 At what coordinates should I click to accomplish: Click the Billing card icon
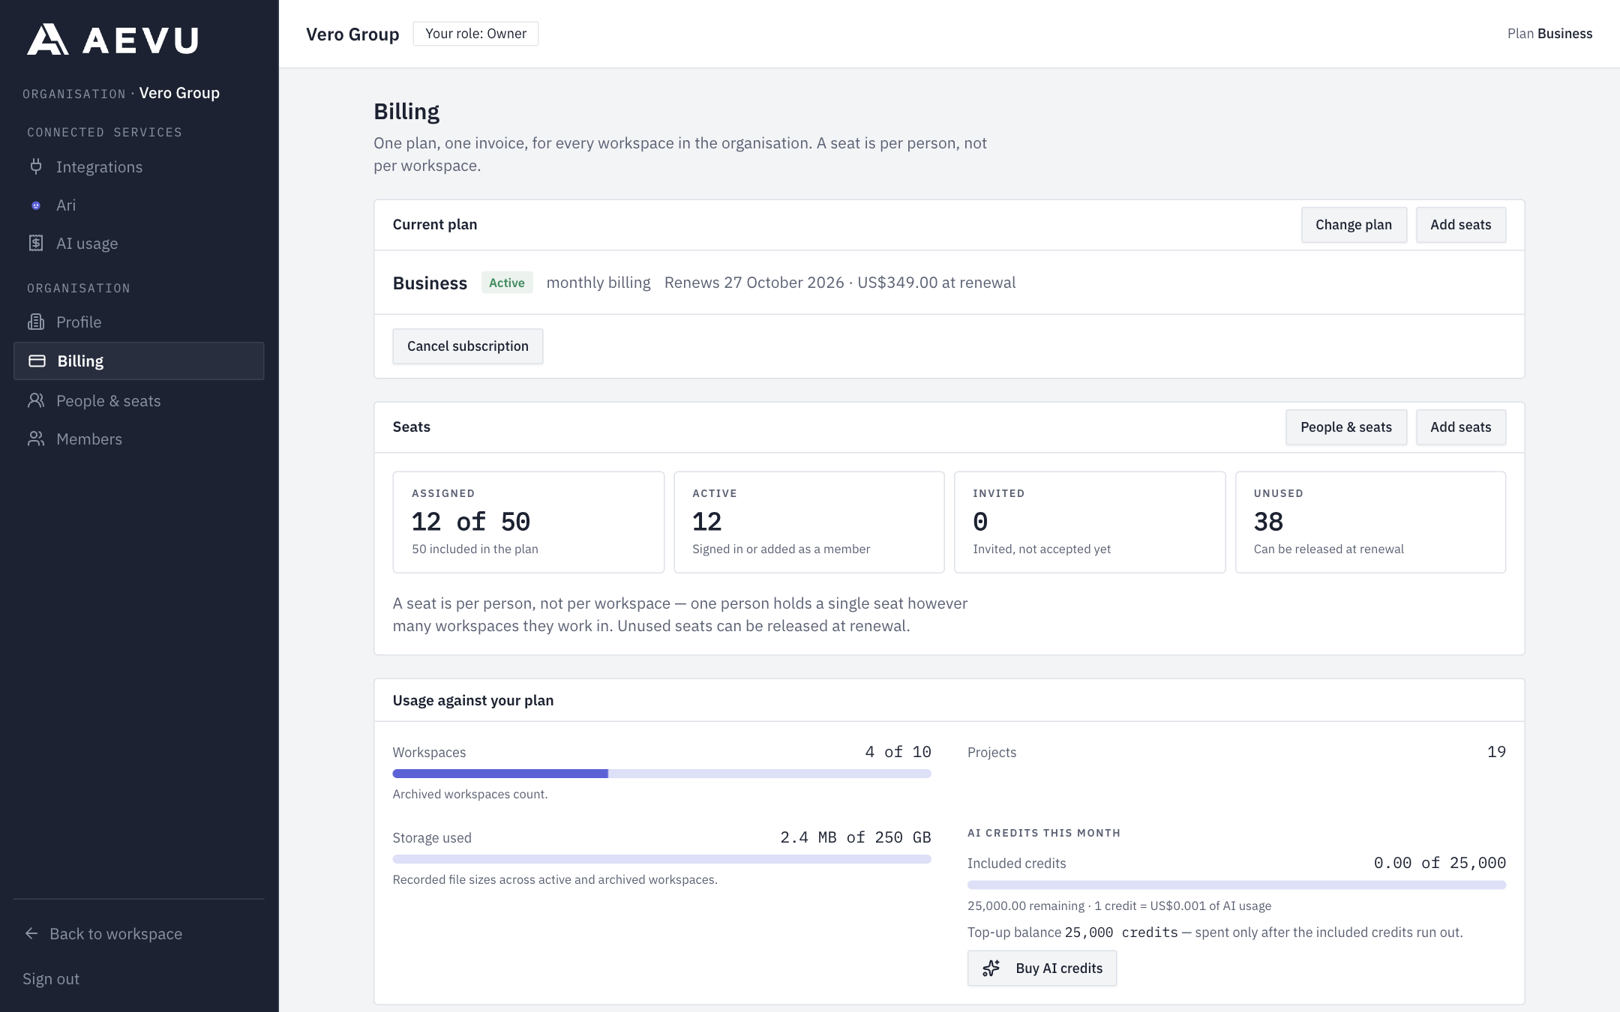(37, 361)
